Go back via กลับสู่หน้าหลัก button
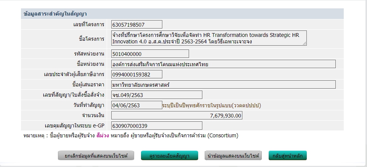Screen dimensions: 367x167 coord(287,156)
